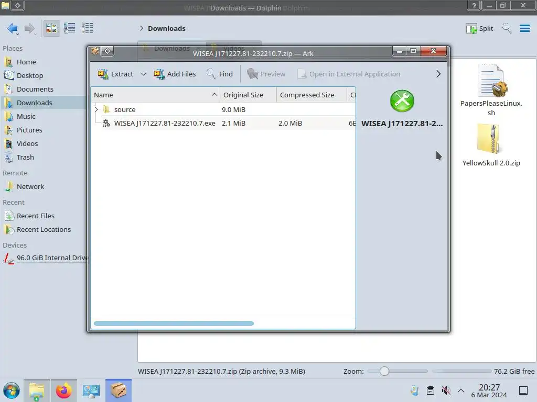Click Downloads breadcrumb in Dolphin
The height and width of the screenshot is (402, 537).
(167, 28)
